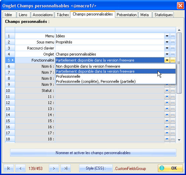Viewport: 186px width, 175px height.
Task: Expand dropdown for row 17
Action: point(167,133)
